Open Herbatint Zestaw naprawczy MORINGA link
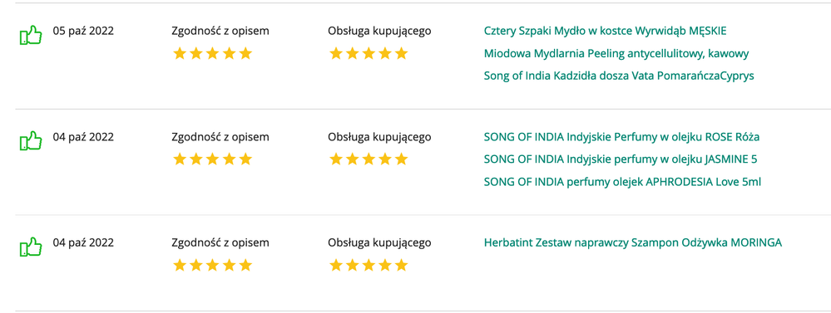The width and height of the screenshot is (831, 313). pos(633,242)
